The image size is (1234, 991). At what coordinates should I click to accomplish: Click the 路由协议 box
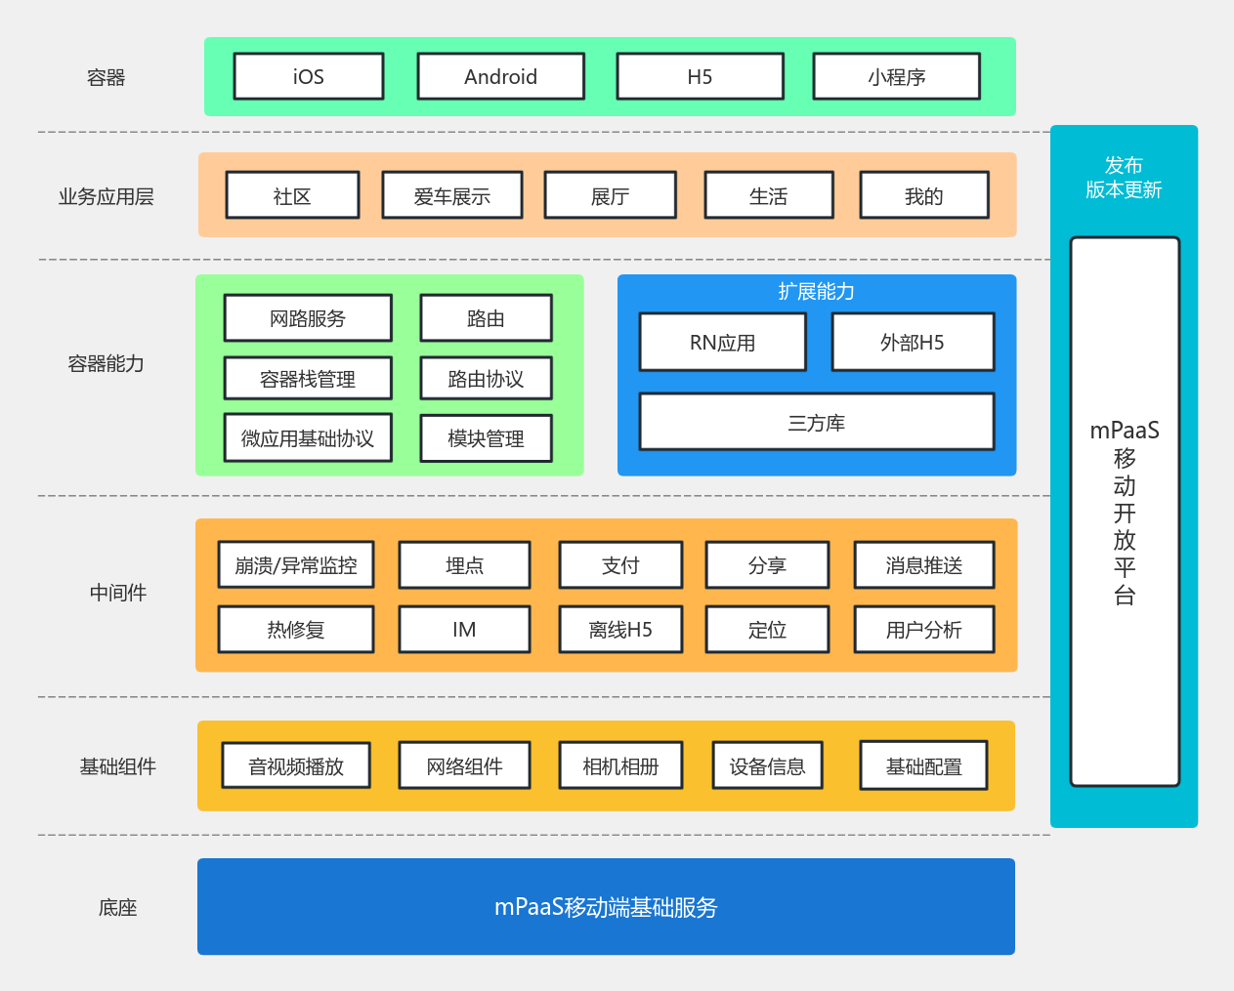pos(487,379)
